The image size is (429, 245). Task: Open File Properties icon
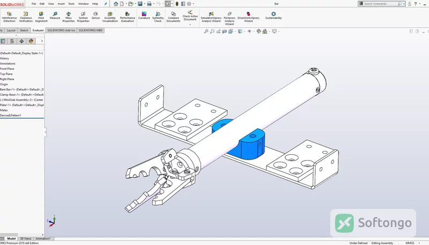[x=183, y=4]
